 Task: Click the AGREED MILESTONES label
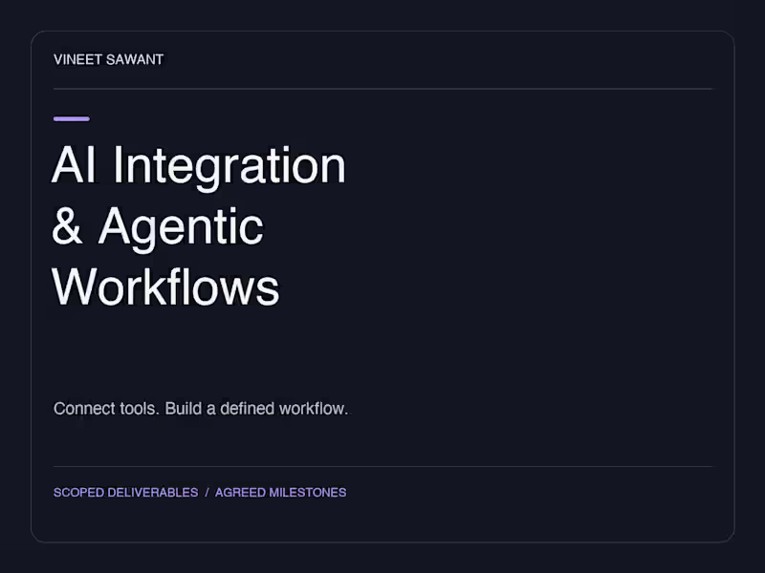(x=280, y=493)
